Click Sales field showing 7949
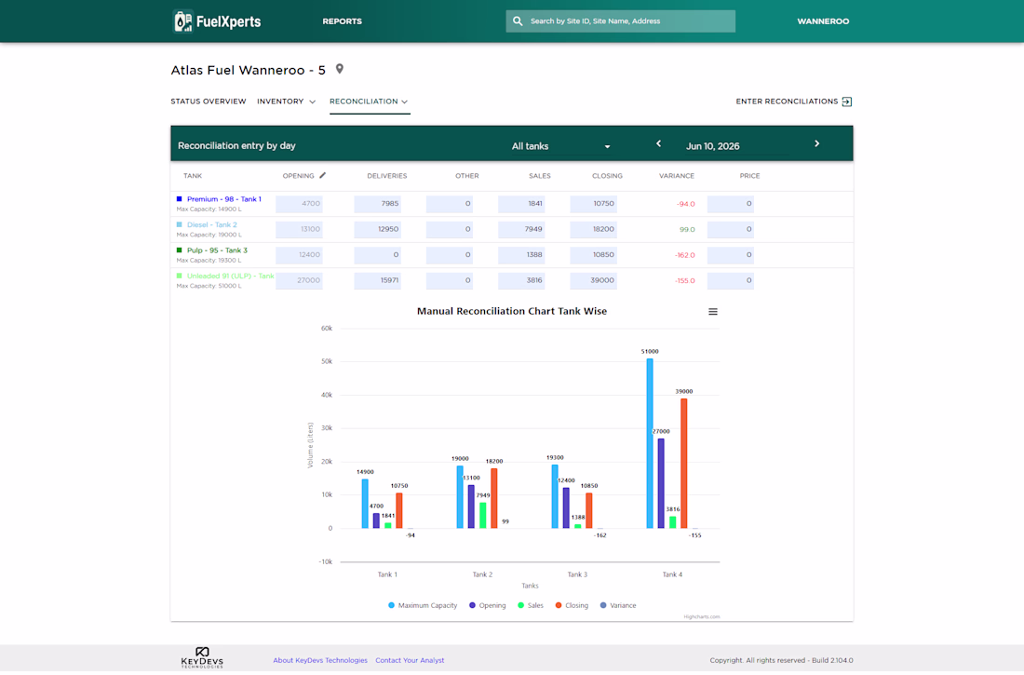Image resolution: width=1024 pixels, height=675 pixels. coord(521,229)
